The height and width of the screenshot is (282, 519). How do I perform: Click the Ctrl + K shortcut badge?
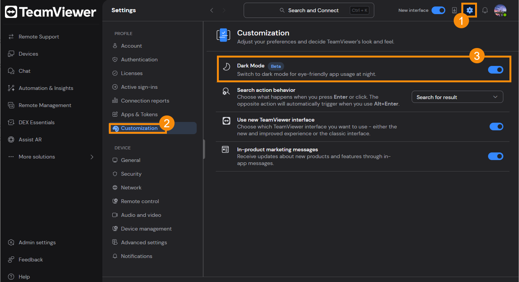click(x=359, y=10)
